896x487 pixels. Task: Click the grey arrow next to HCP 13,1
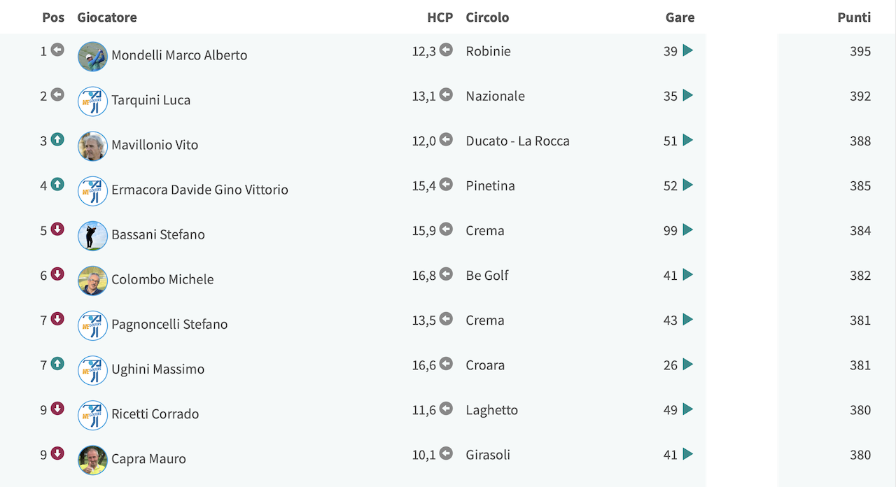(446, 95)
